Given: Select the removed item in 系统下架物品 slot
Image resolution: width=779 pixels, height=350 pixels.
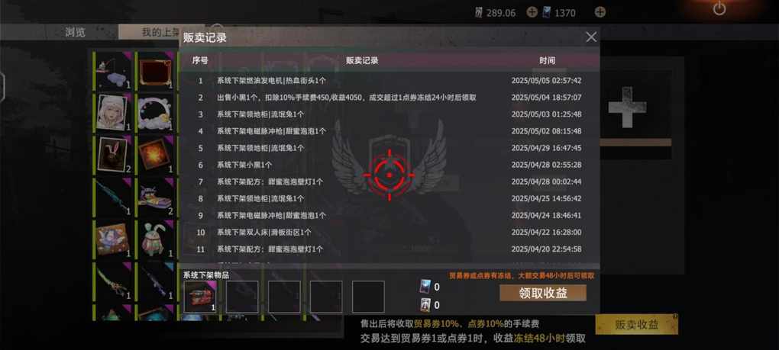Looking at the screenshot, I should (200, 297).
